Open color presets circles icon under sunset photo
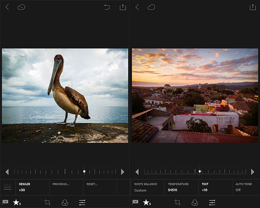The width and height of the screenshot is (260, 208). tap(195, 202)
